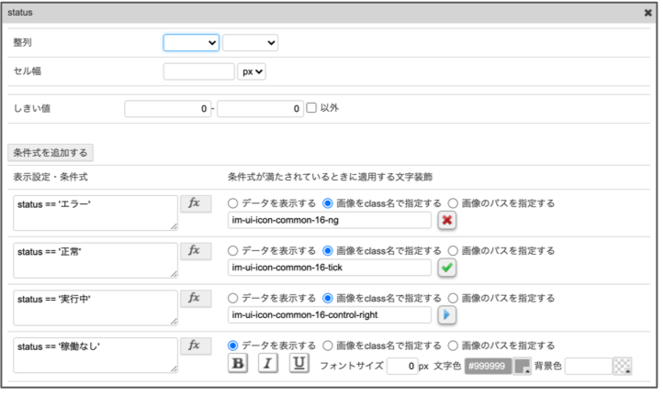The width and height of the screenshot is (663, 395).
Task: Open the formula editor for the '正常' condition
Action: [x=195, y=251]
